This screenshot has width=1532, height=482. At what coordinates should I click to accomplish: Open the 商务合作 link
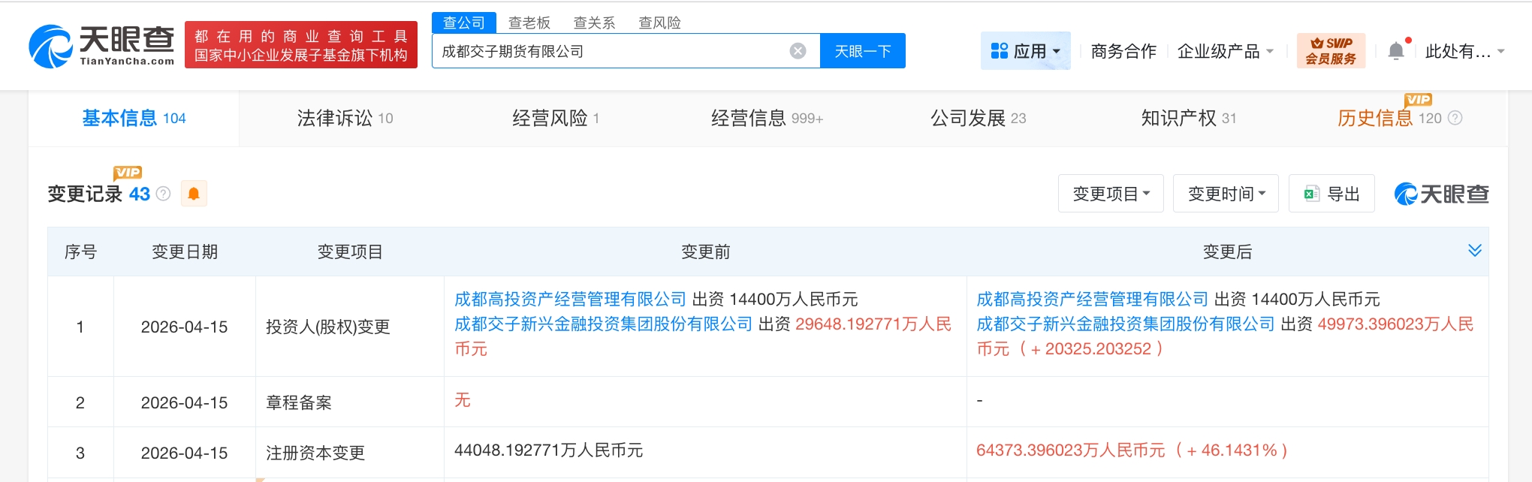coord(1123,51)
